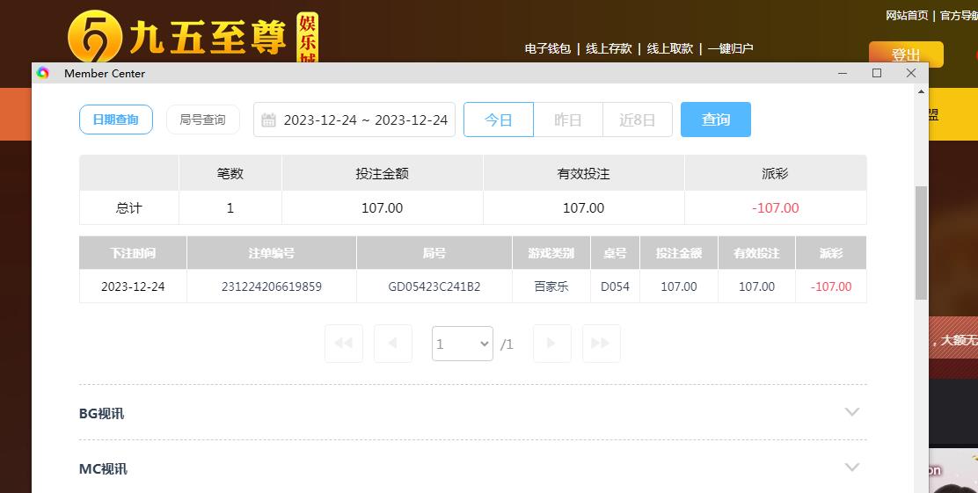Click the 有效投注 summary header
Image resolution: width=978 pixels, height=493 pixels.
pos(583,173)
